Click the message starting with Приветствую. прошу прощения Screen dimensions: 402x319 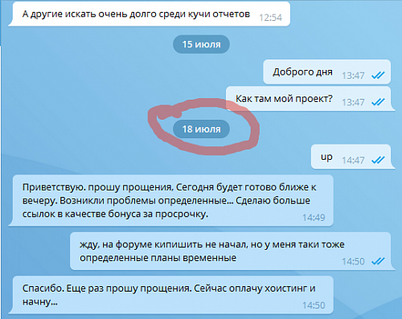coord(171,201)
